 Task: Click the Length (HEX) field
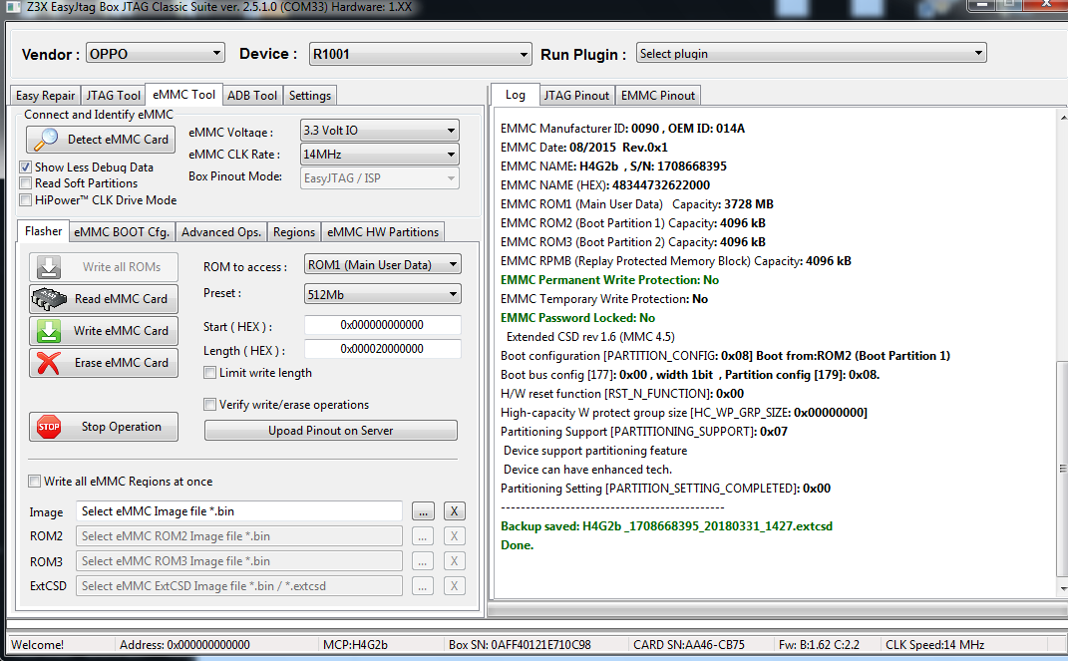[x=382, y=349]
